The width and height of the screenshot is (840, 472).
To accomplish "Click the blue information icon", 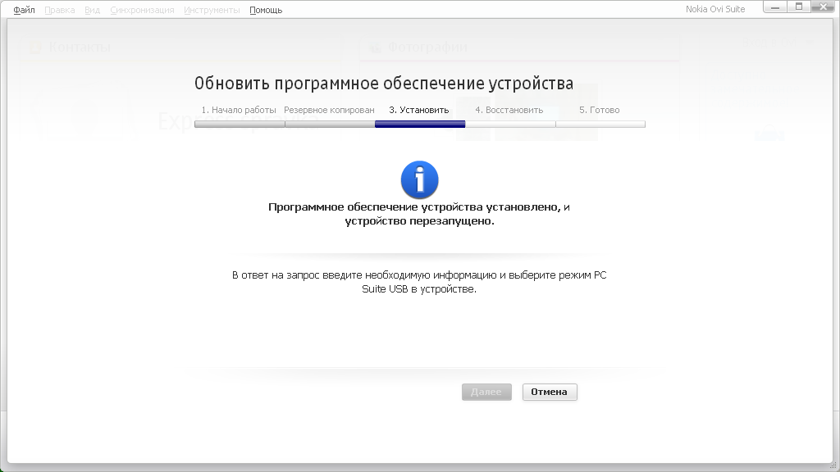I will coord(419,179).
